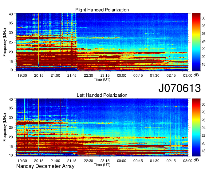Click the 35 MHz tick on Right Handed plot

click(x=11, y=23)
